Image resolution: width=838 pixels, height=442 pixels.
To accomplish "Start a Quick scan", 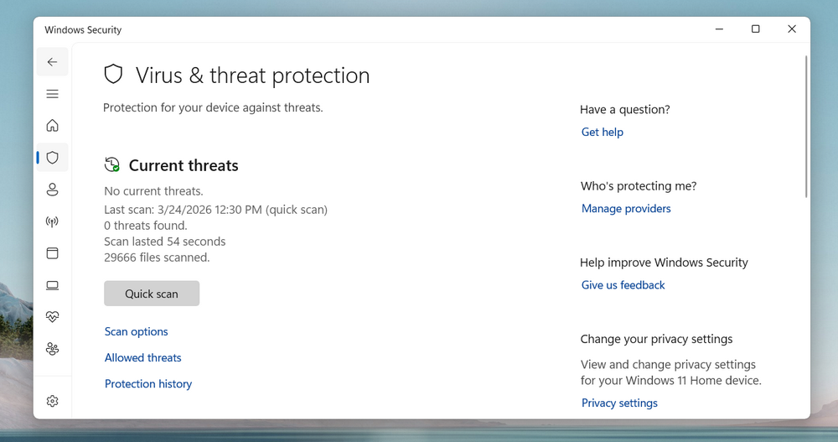I will tap(152, 294).
